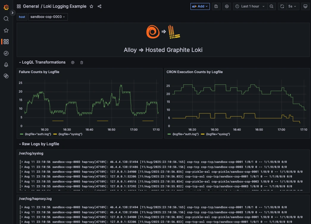
Task: Click the Loki Logging Example breadcrumb title
Action: [x=65, y=6]
